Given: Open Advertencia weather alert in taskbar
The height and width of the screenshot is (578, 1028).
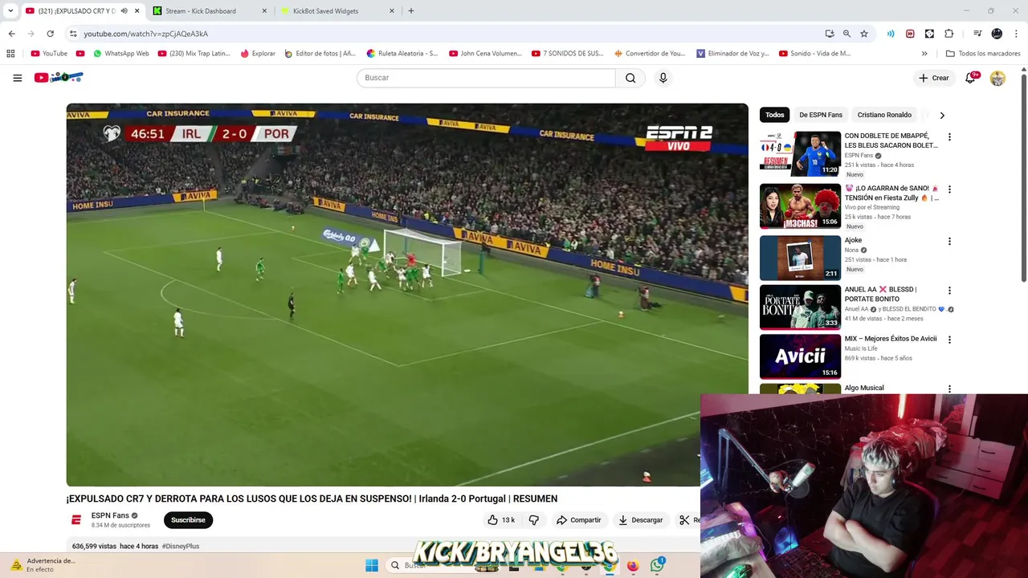Looking at the screenshot, I should (x=43, y=565).
